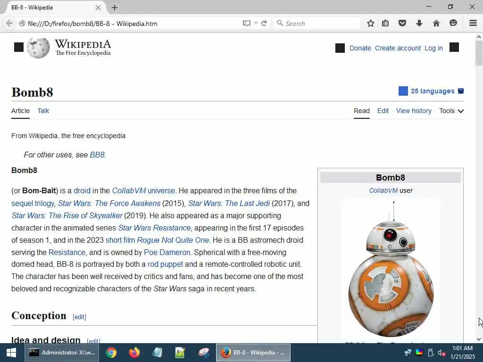Viewport: 483px width, 362px height.
Task: Open the Edit tab
Action: click(x=383, y=111)
